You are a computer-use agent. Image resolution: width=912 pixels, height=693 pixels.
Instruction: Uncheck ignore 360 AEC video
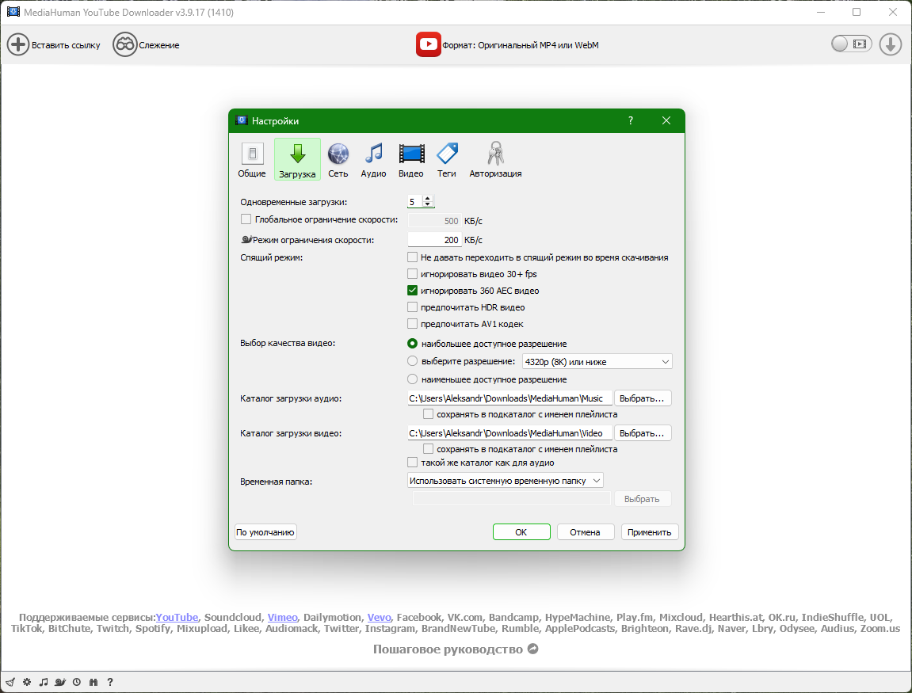412,291
